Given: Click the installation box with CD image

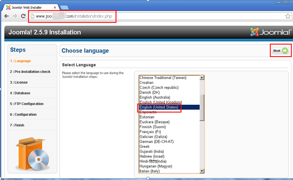Looking at the screenshot, I should [32, 154].
